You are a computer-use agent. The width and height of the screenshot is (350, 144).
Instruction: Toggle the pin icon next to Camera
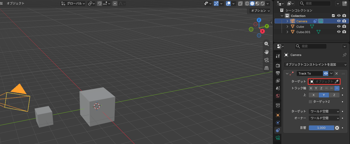(344, 55)
